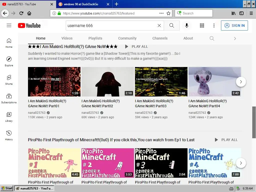Viewport: 256px width, 192px height.
Task: Bookmark this page with the star icon
Action: pos(168,13)
